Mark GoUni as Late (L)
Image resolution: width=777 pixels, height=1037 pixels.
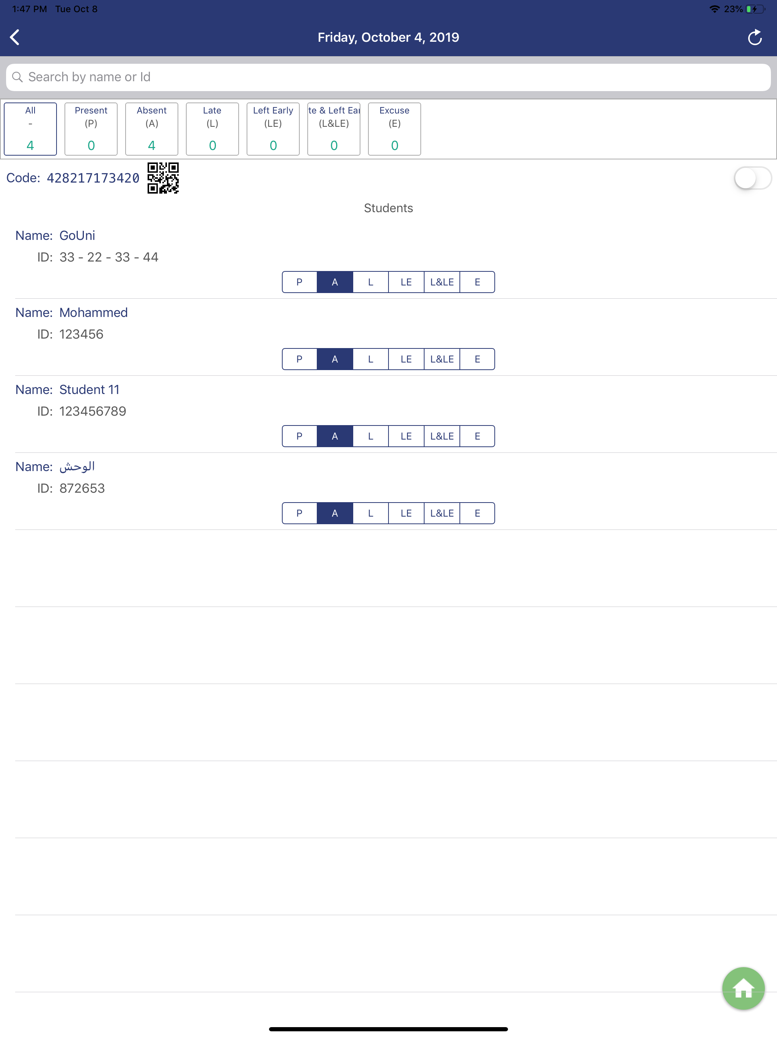pyautogui.click(x=371, y=282)
